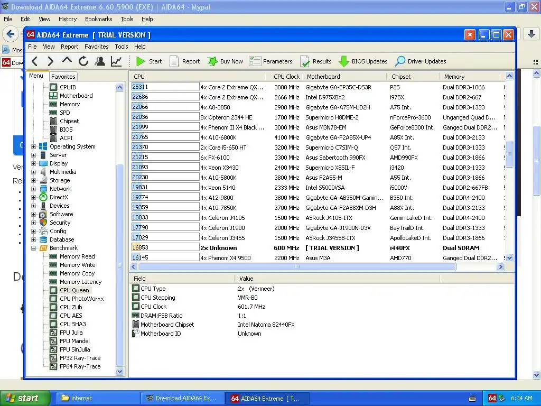
Task: Sort by the Motherboard column header
Action: click(344, 77)
